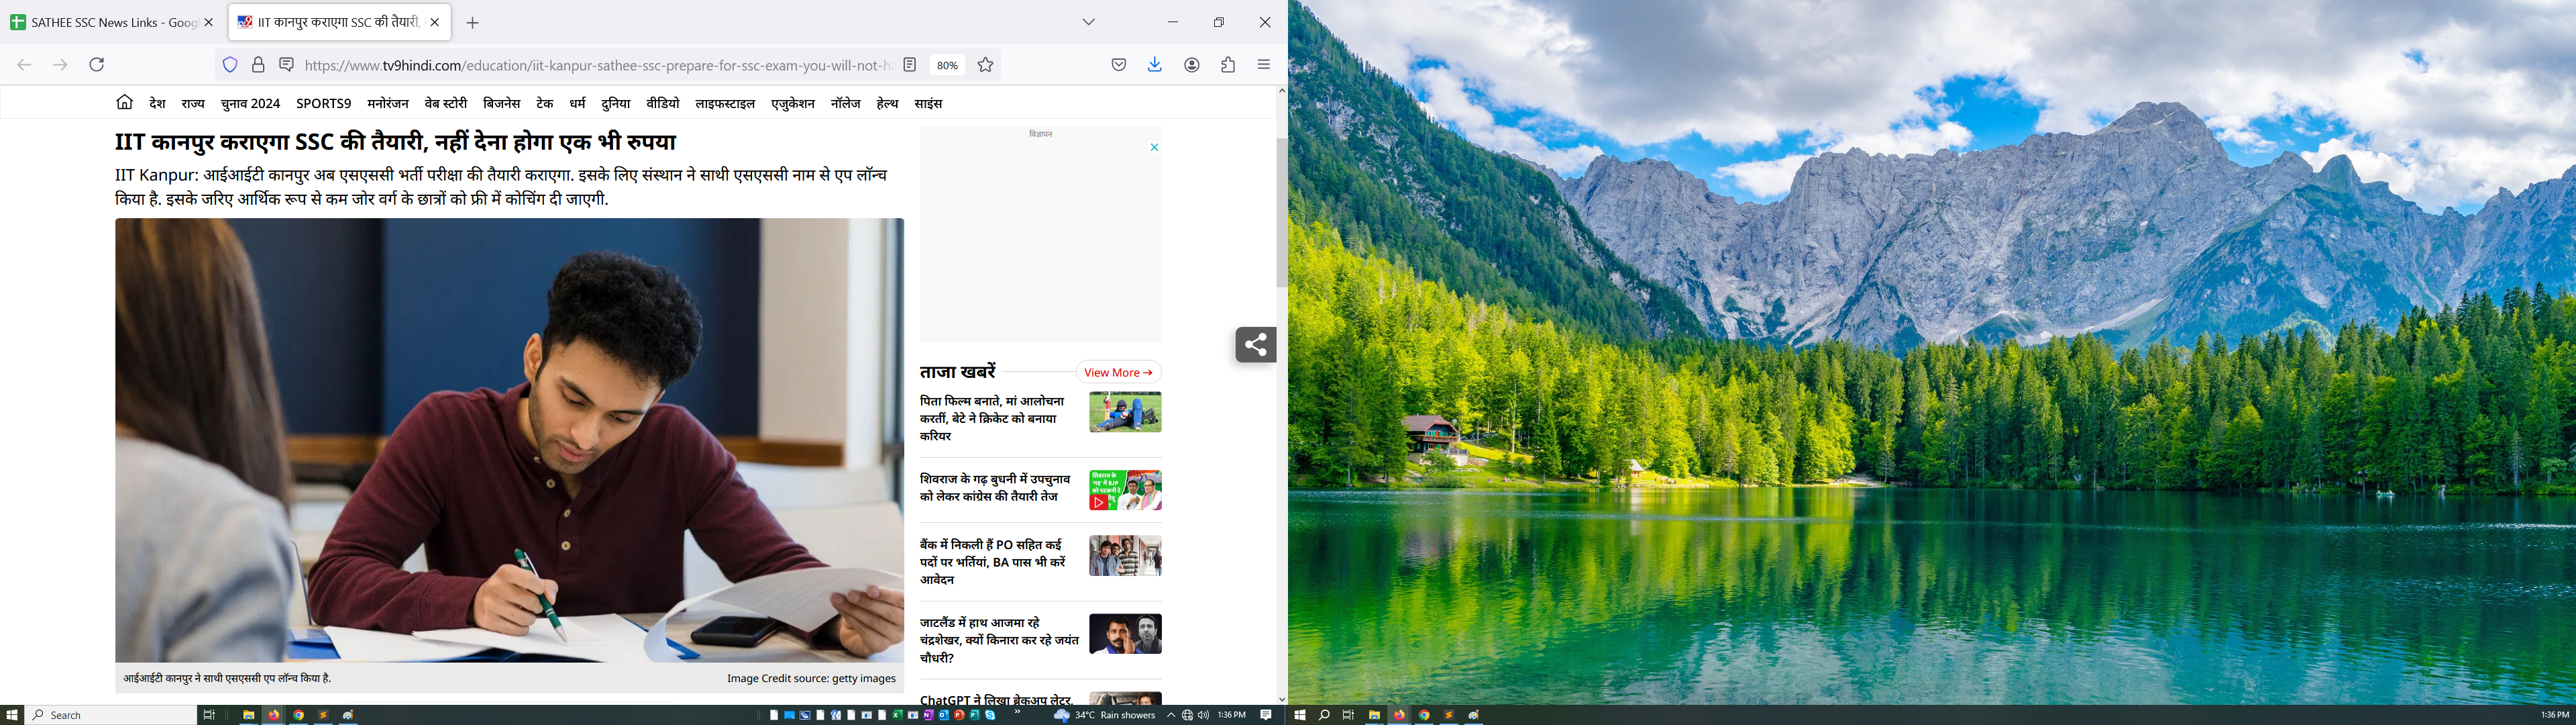Toggle Reader View icon
2576x725 pixels.
910,65
